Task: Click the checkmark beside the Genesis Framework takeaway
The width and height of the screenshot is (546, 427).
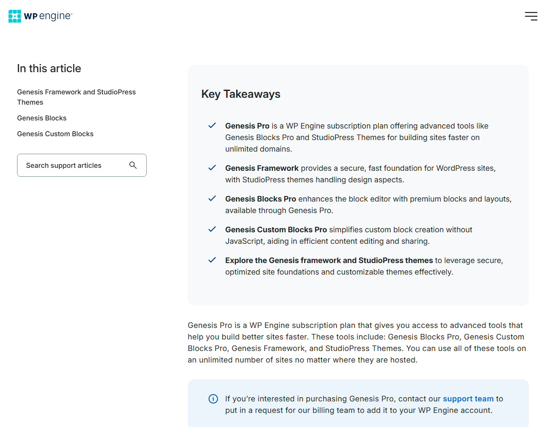Action: pyautogui.click(x=212, y=168)
